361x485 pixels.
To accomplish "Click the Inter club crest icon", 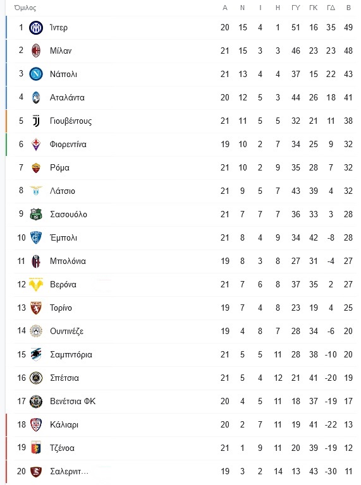I will (x=36, y=28).
